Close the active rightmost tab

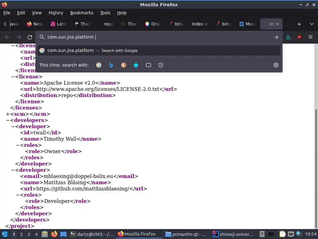click(277, 24)
